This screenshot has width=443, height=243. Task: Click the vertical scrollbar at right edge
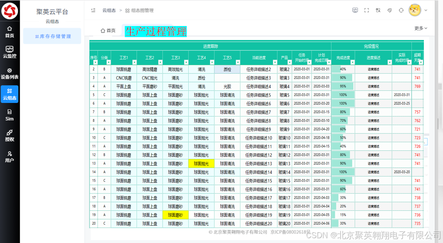pyautogui.click(x=438, y=123)
